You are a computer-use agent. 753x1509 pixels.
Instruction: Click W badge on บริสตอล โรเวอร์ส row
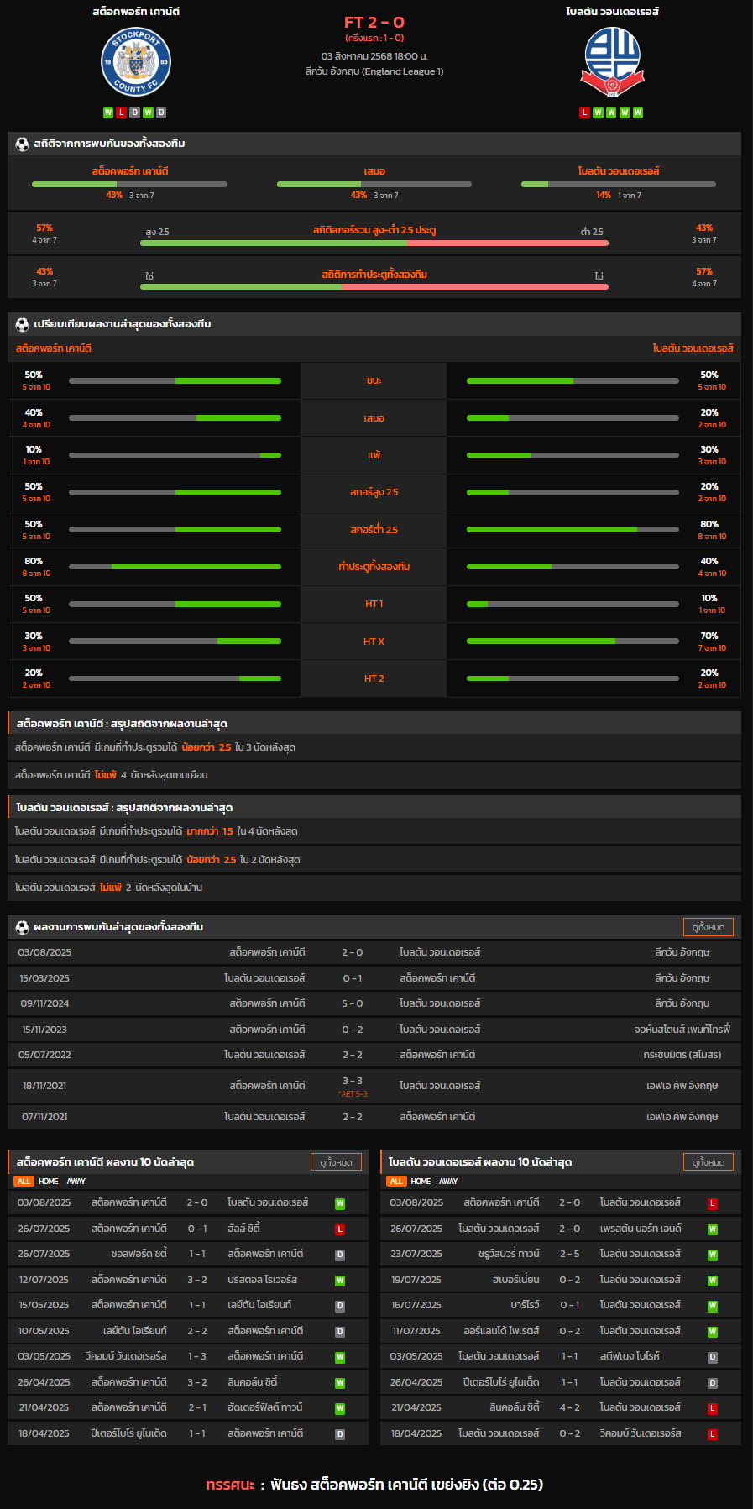(x=340, y=1281)
